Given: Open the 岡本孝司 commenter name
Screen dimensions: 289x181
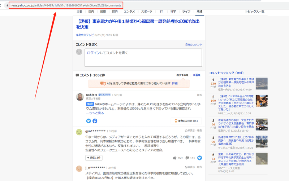Looking at the screenshot, I should tap(91, 95).
